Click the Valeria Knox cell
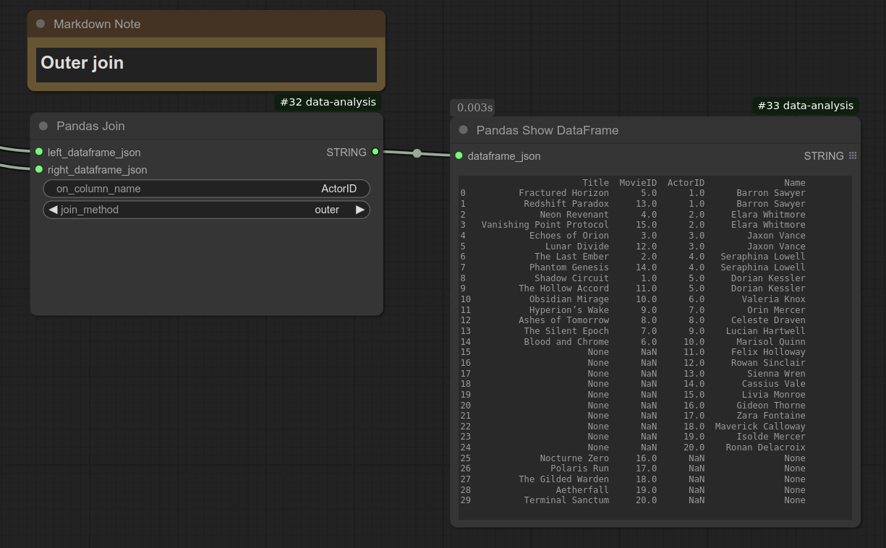The height and width of the screenshot is (548, 886). [x=773, y=299]
